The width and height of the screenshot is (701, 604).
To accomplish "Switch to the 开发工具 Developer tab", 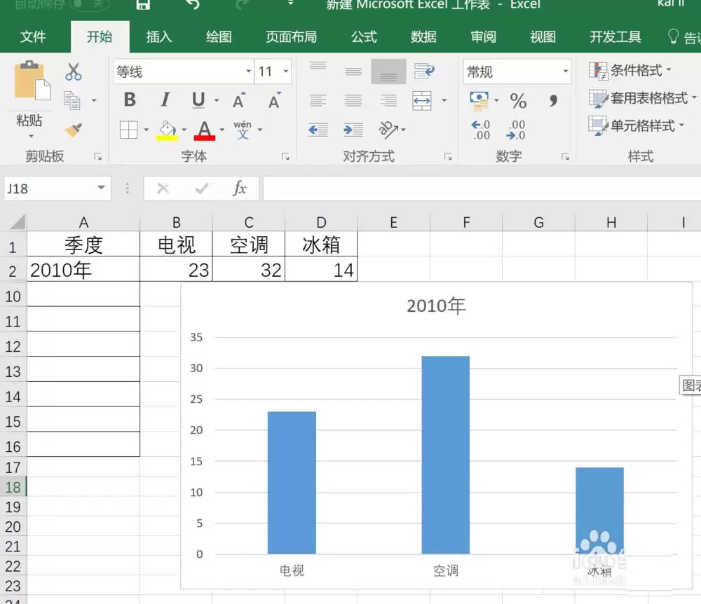I will [615, 36].
